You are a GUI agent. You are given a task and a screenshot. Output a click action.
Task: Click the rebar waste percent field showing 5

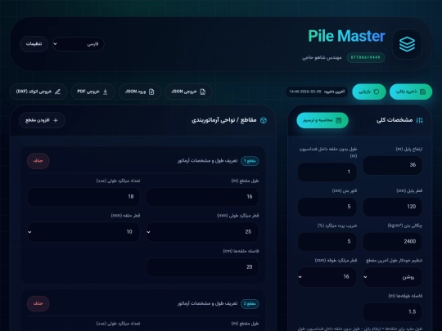click(x=327, y=242)
